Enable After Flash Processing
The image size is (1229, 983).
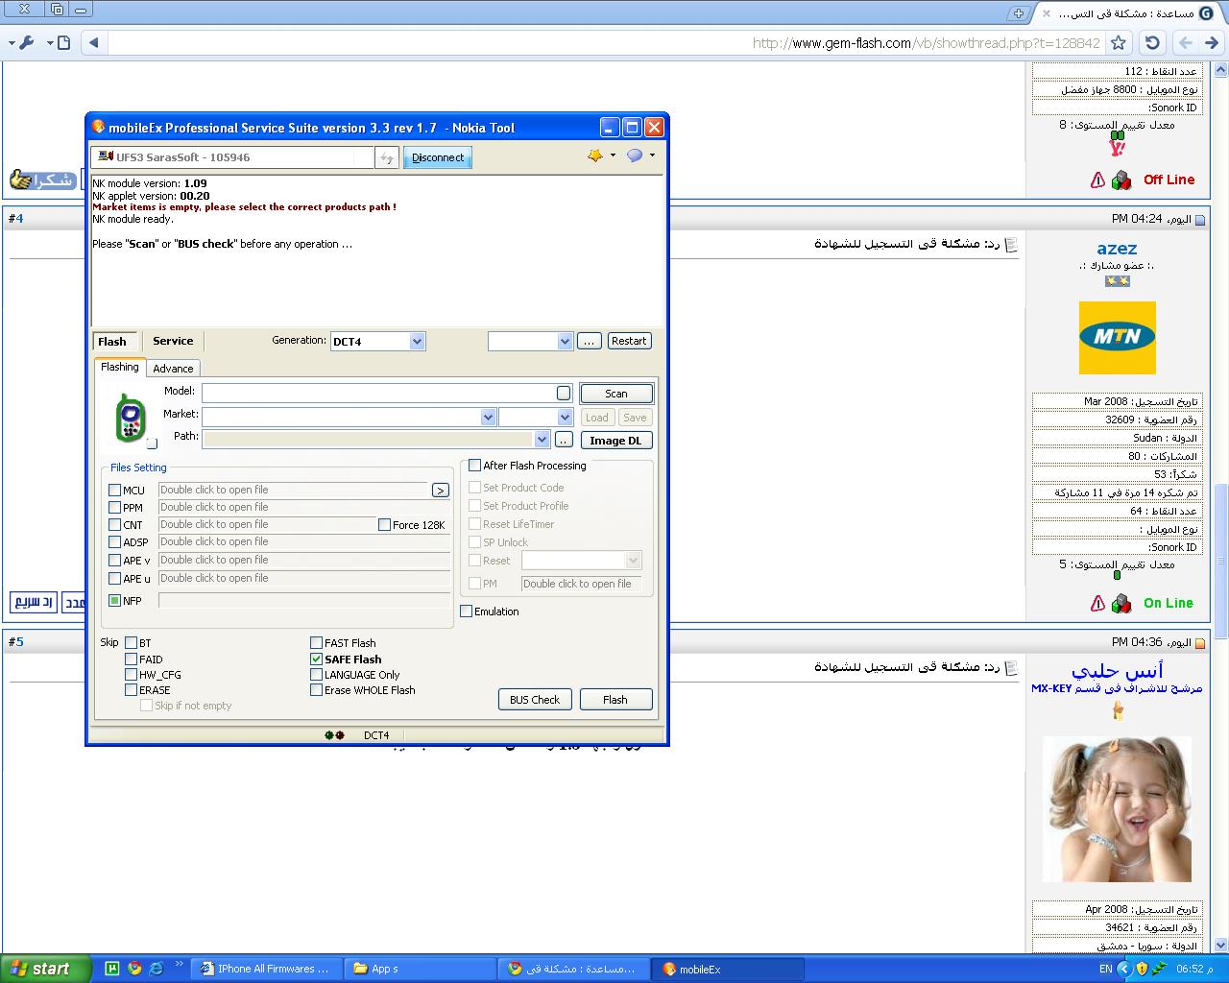point(474,466)
